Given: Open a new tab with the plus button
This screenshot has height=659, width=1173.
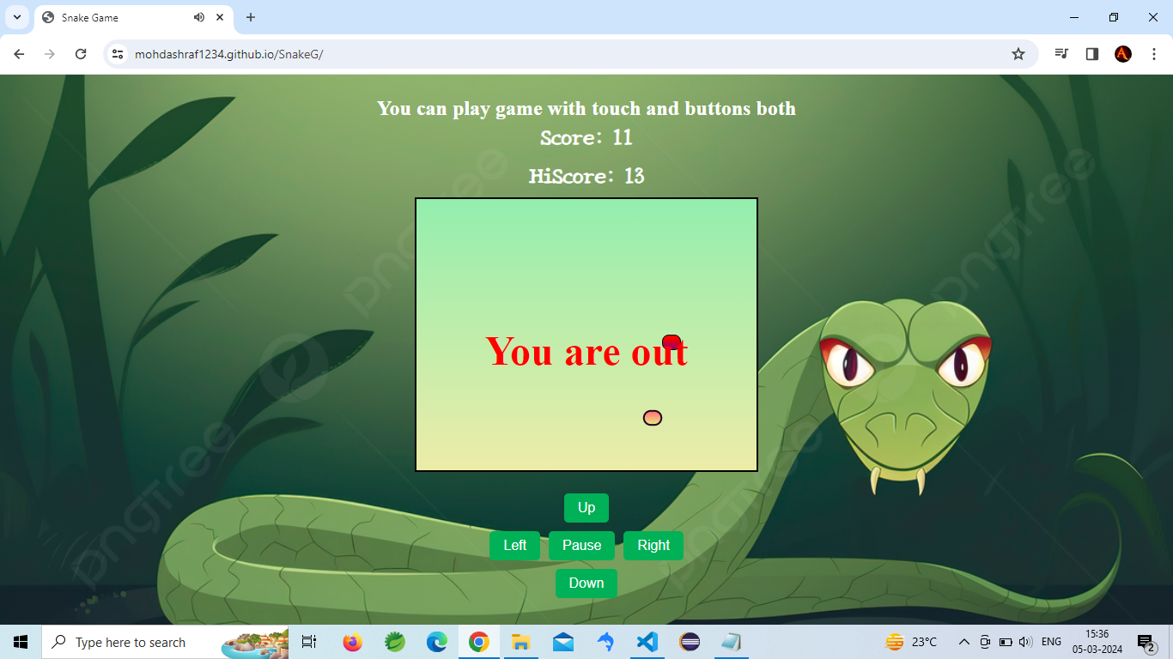Looking at the screenshot, I should (250, 17).
